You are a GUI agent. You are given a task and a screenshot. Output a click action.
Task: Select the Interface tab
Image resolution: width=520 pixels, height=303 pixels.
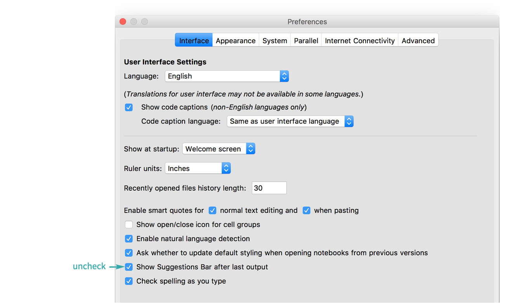pos(194,40)
